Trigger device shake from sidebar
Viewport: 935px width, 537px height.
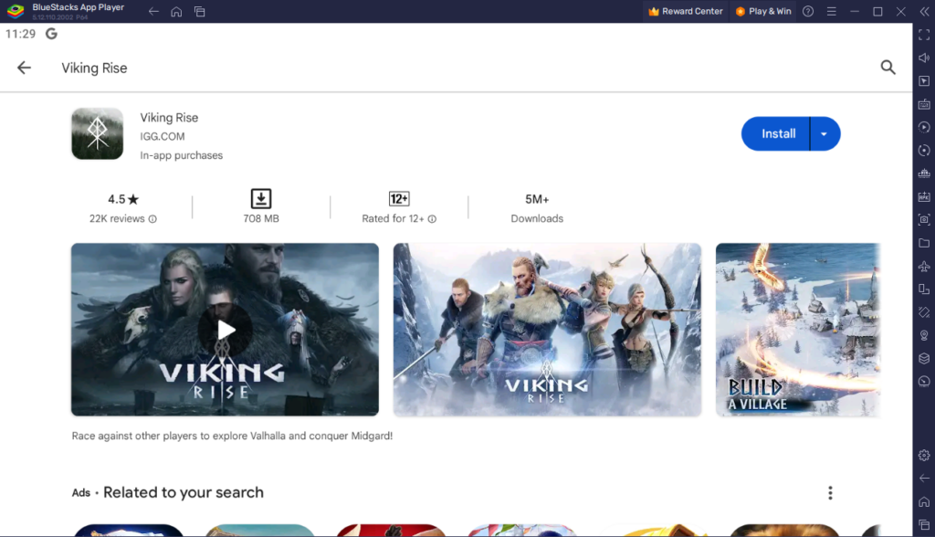(x=923, y=311)
